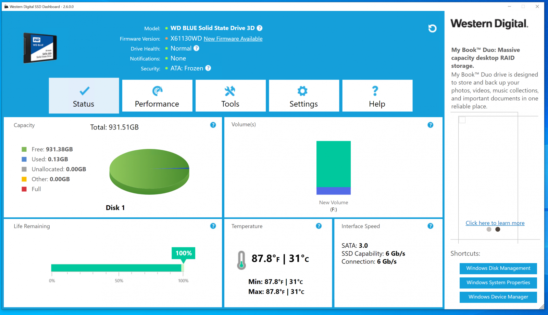Follow the Click here to learn more link

pyautogui.click(x=495, y=223)
